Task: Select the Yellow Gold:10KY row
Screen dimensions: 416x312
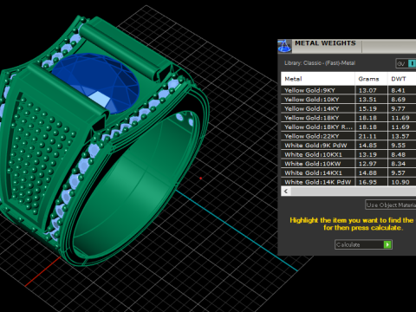Action: [x=348, y=100]
